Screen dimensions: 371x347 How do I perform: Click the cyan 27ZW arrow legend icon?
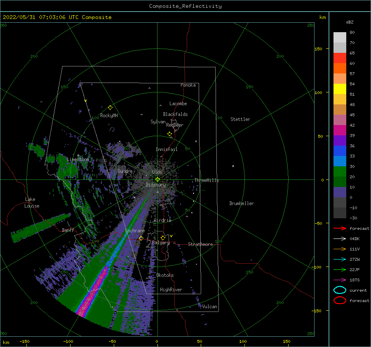pos(340,260)
